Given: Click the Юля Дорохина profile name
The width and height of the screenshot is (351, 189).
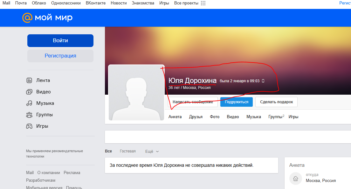Looking at the screenshot, I should [193, 80].
